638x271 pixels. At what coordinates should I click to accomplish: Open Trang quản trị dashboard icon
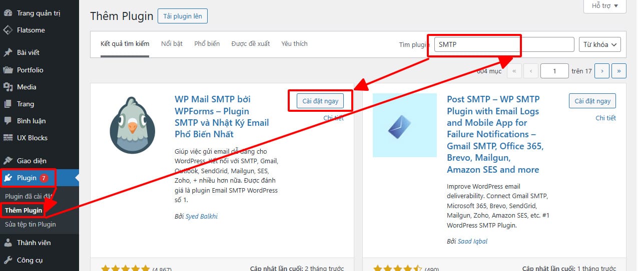[x=8, y=13]
